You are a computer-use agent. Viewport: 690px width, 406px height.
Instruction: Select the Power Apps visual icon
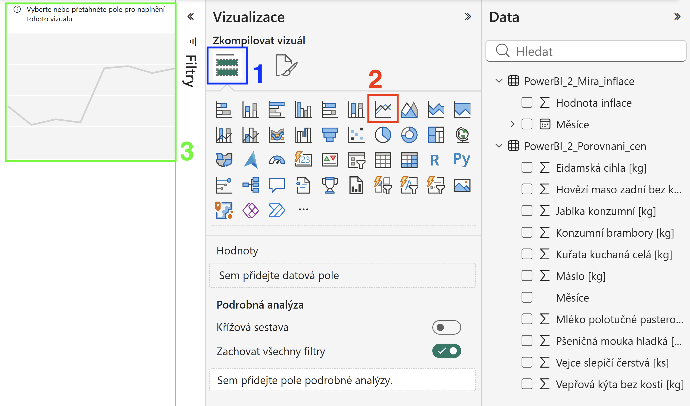point(250,210)
